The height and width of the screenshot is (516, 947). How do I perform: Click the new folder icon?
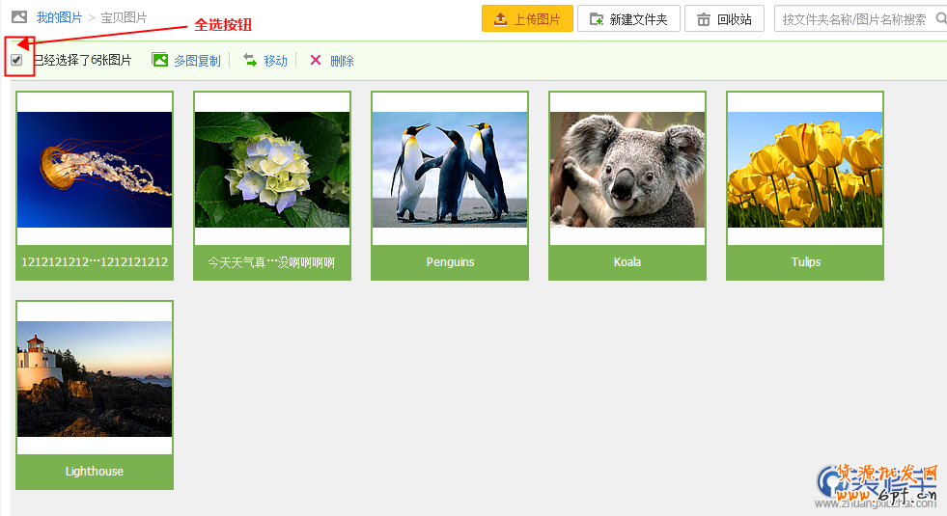pyautogui.click(x=597, y=19)
